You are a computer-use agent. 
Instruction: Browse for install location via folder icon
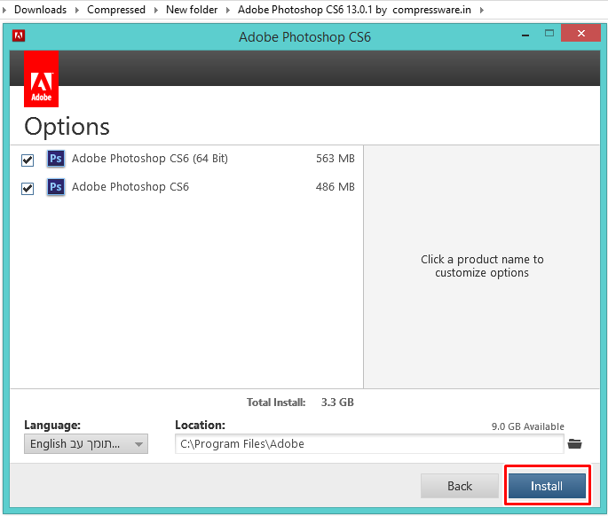click(574, 443)
